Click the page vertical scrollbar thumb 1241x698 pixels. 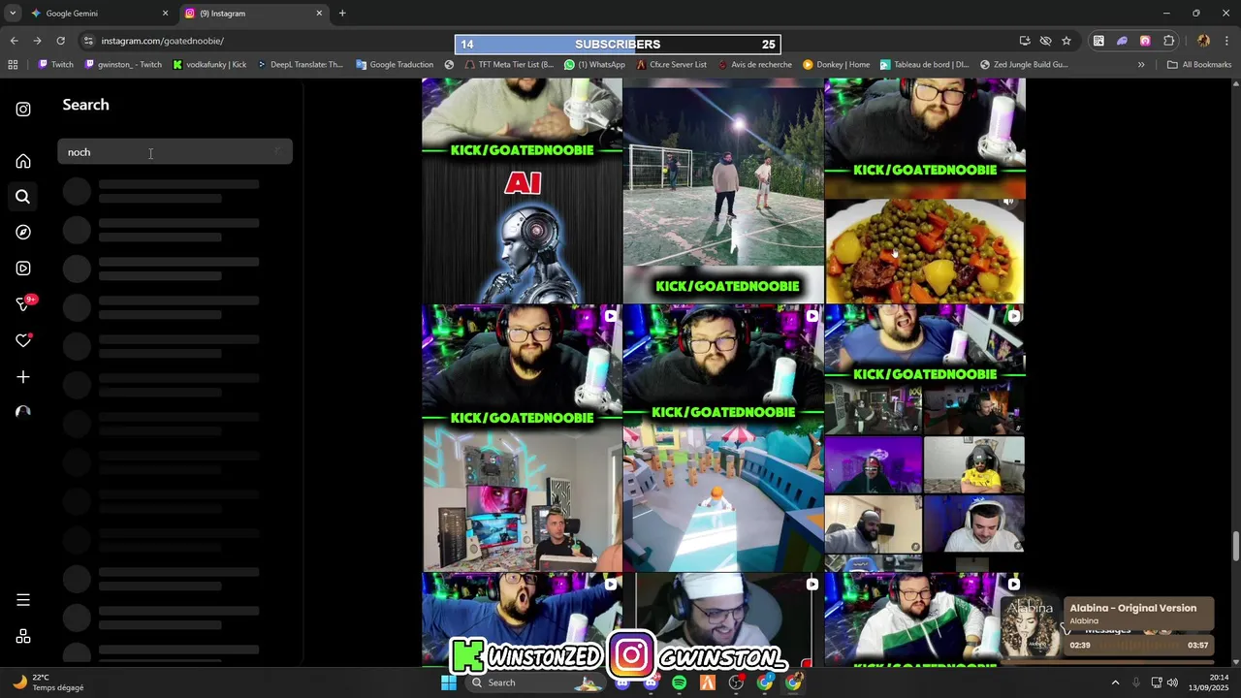[1235, 546]
